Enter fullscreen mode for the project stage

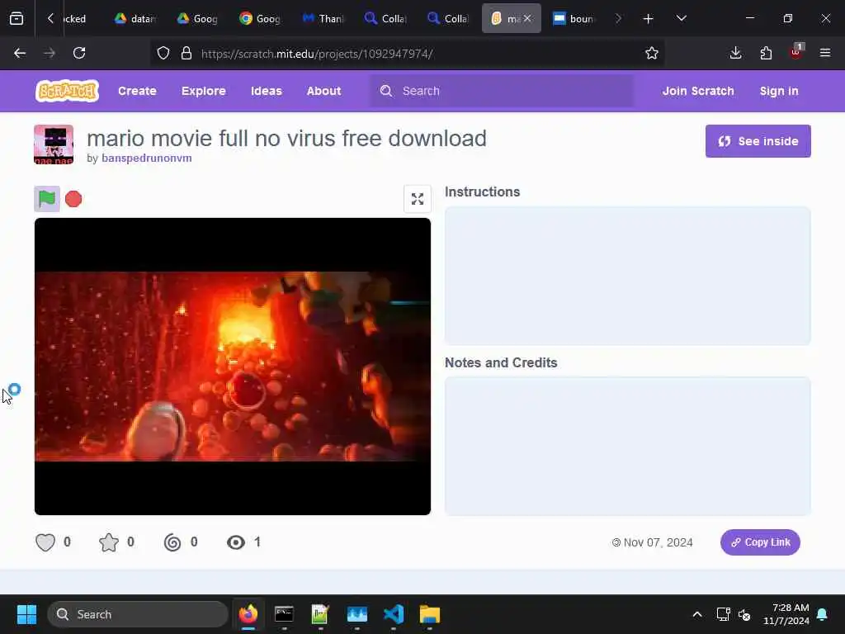[417, 199]
